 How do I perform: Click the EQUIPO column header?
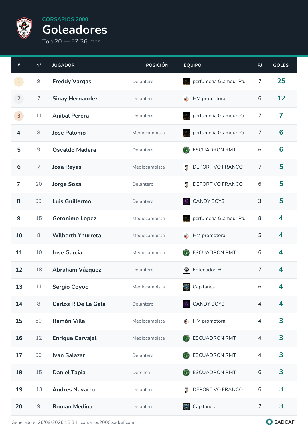193,65
